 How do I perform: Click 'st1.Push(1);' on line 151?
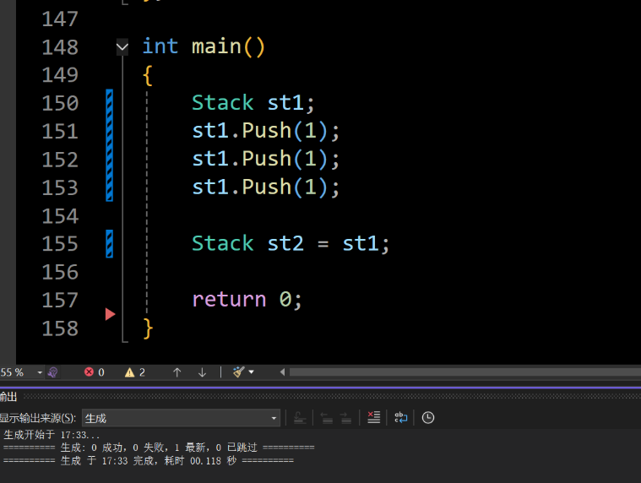coord(266,131)
